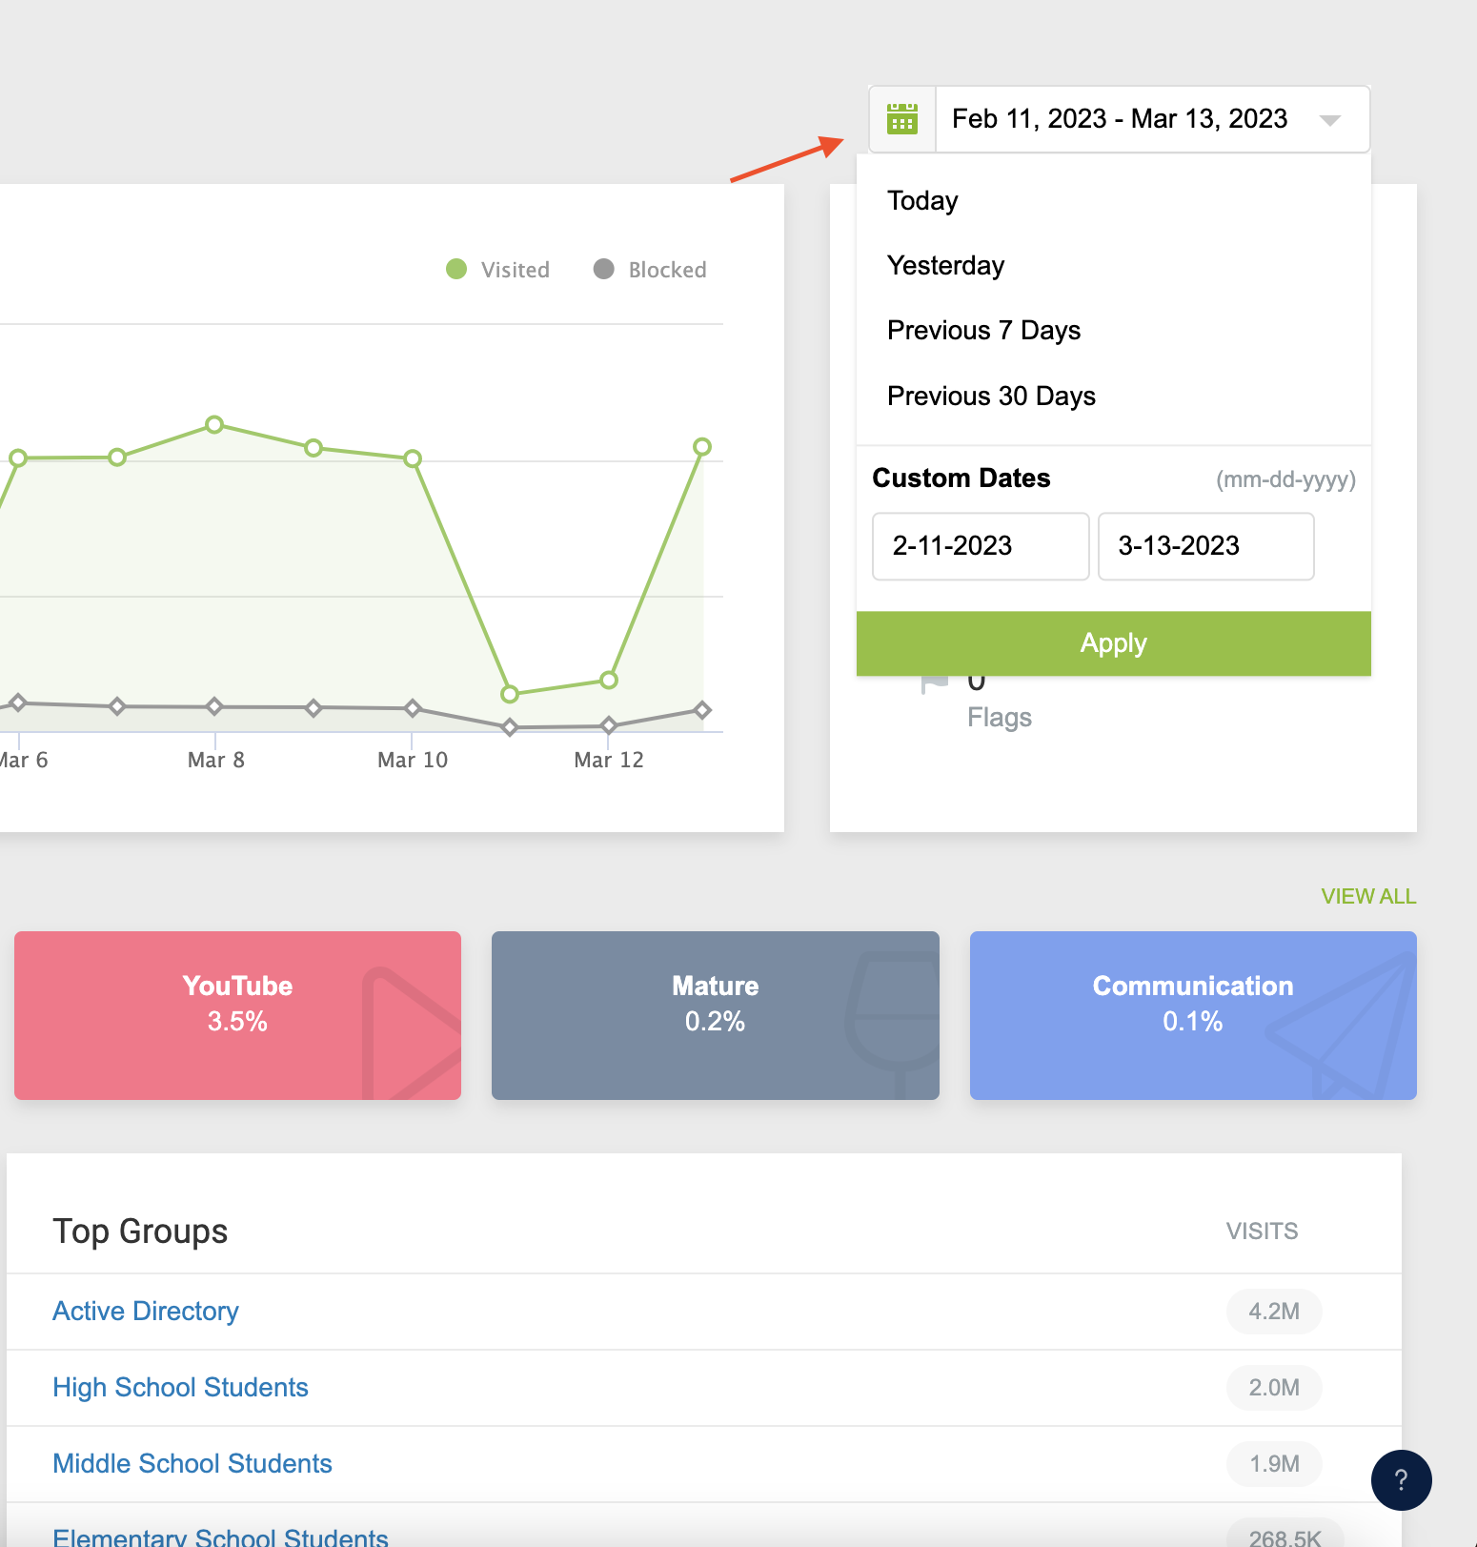
Task: Click the 4.2M visits badge
Action: pos(1274,1312)
